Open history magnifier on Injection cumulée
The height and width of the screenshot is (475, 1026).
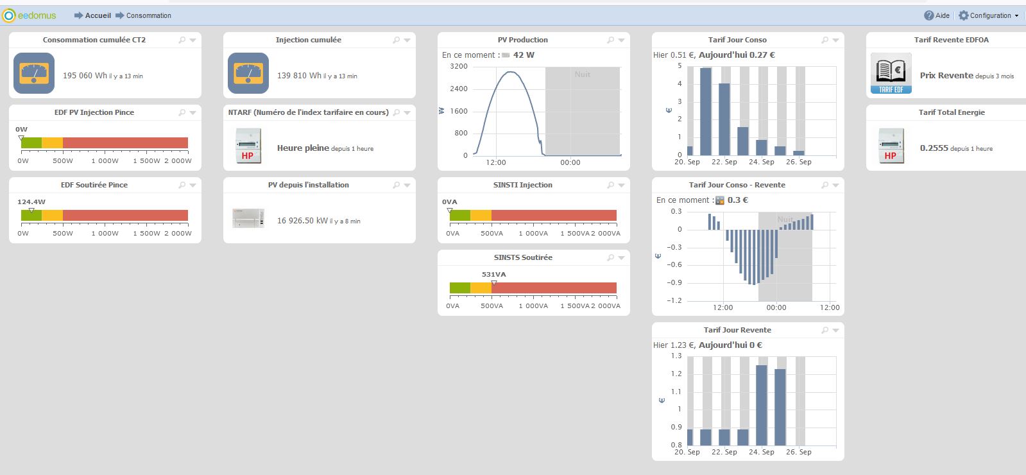click(x=397, y=40)
